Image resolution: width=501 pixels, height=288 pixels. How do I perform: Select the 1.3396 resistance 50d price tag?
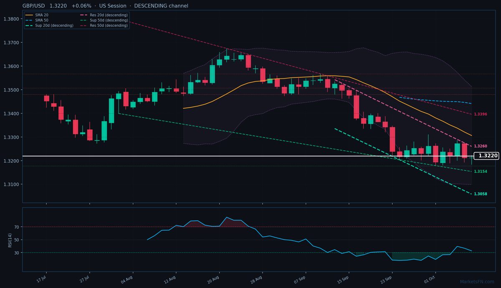point(481,114)
